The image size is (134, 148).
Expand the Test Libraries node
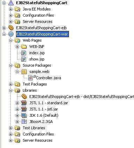[10, 128]
